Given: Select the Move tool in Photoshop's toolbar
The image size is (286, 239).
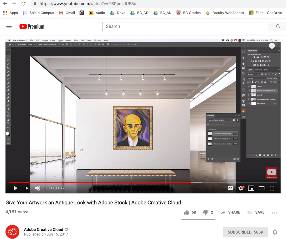Looking at the screenshot, I should pos(8,53).
